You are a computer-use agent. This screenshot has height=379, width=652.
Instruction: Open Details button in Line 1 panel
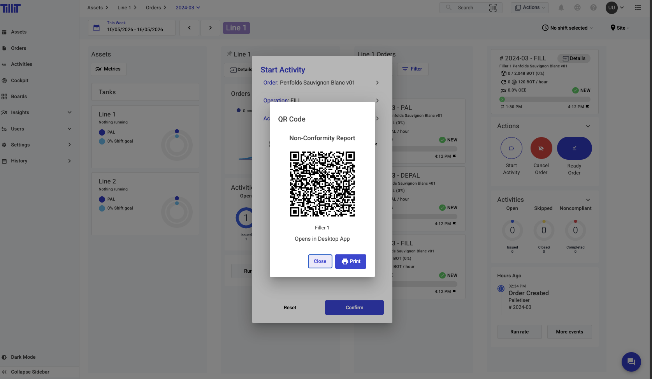pyautogui.click(x=238, y=70)
